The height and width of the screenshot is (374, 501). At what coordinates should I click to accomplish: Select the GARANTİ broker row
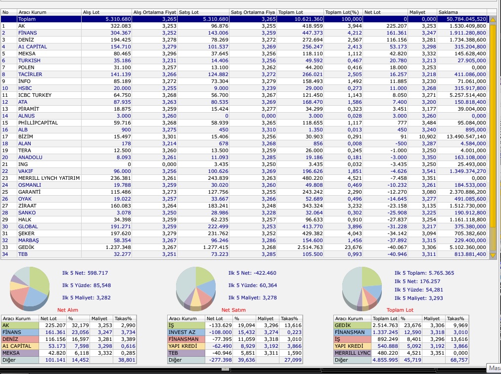pos(244,192)
